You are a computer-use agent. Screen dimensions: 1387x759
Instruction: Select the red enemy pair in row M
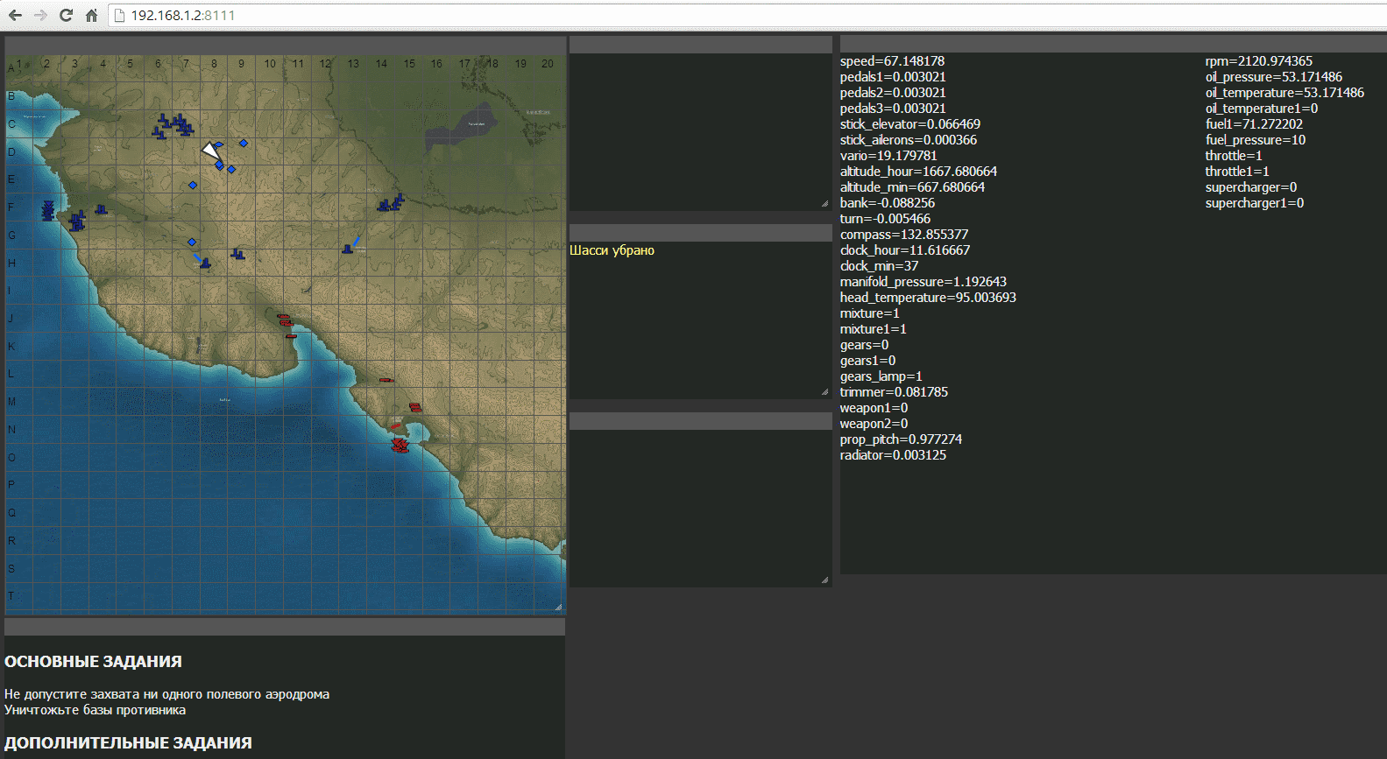(415, 407)
